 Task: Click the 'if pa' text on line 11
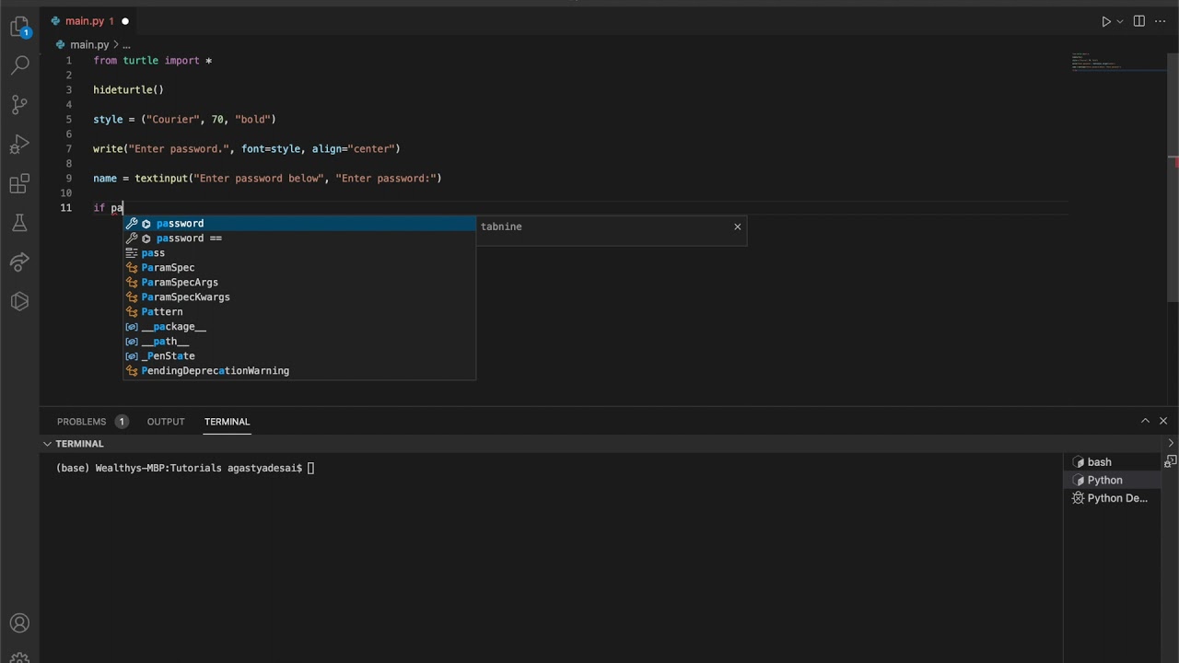(x=108, y=208)
